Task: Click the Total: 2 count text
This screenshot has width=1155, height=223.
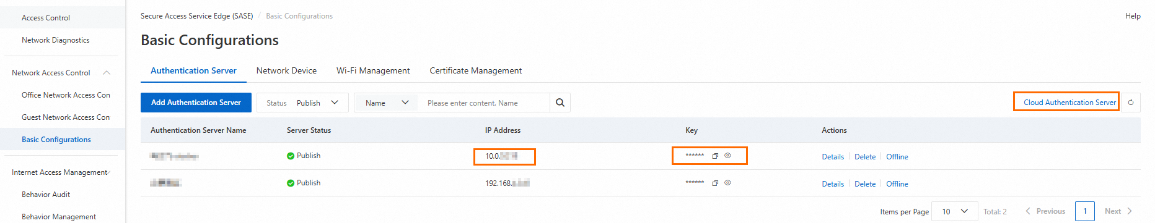Action: coord(995,212)
